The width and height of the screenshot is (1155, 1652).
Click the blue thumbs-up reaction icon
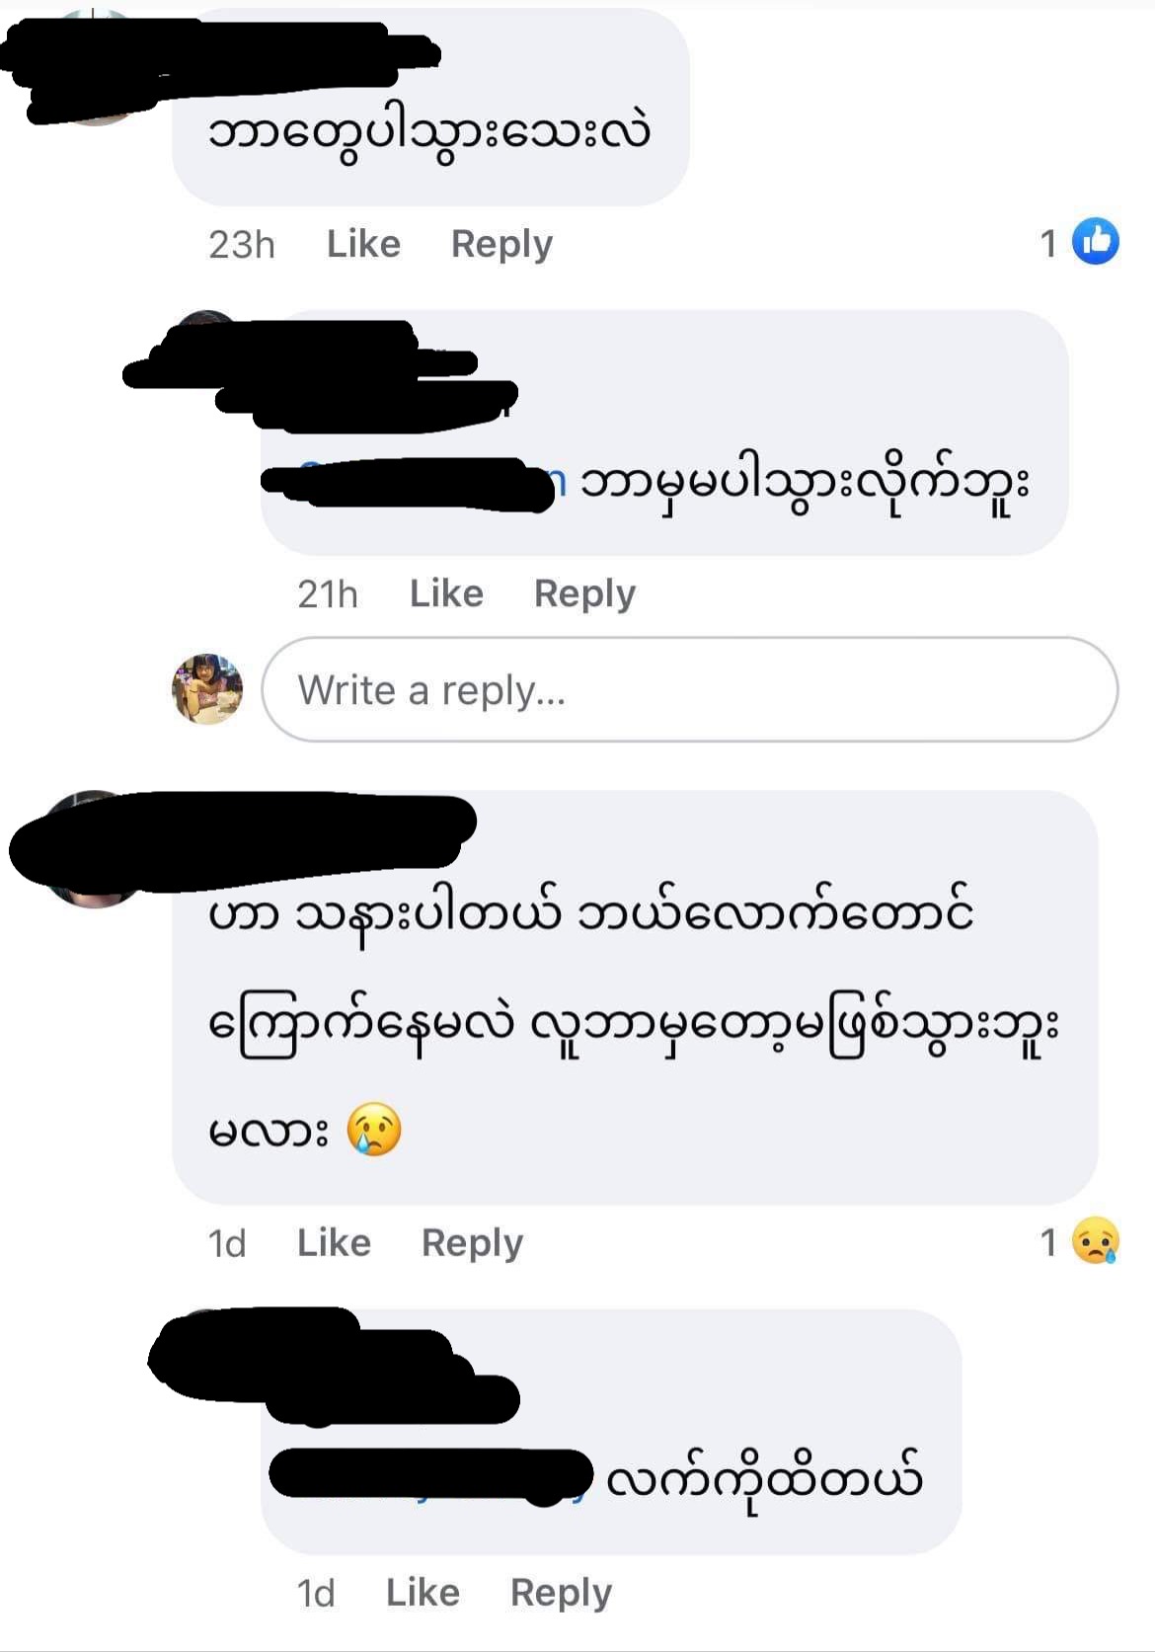[x=1095, y=242]
